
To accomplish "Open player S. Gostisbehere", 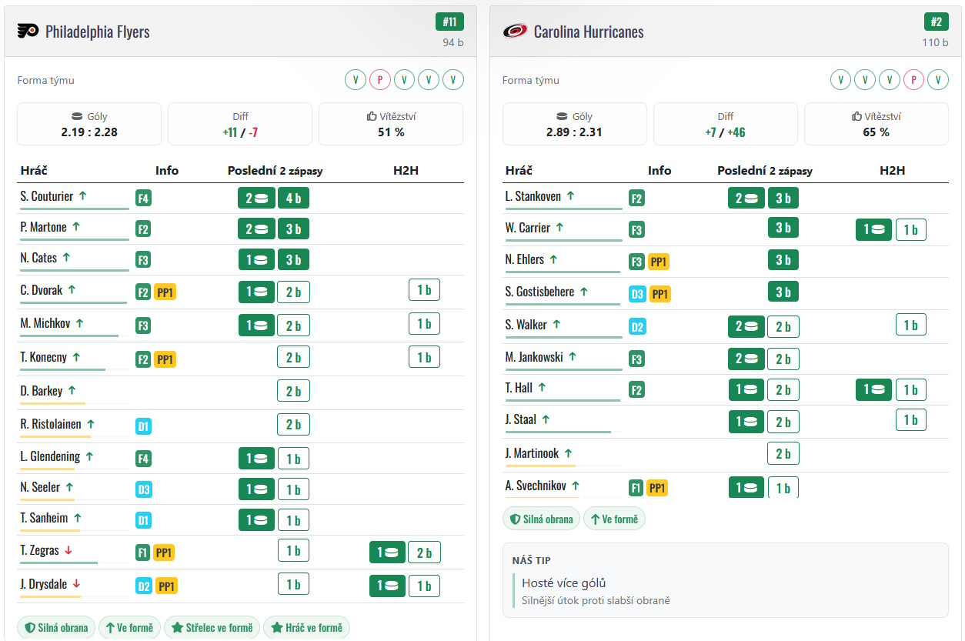I will [x=539, y=292].
